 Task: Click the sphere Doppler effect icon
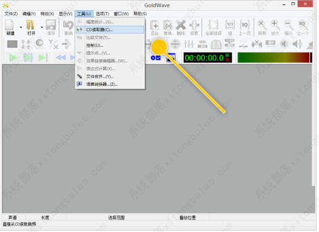pos(39,43)
